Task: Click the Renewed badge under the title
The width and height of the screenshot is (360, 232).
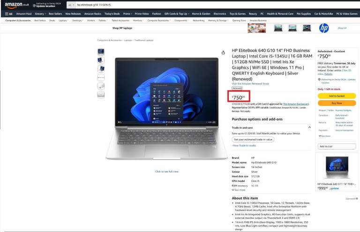Action: pyautogui.click(x=237, y=88)
